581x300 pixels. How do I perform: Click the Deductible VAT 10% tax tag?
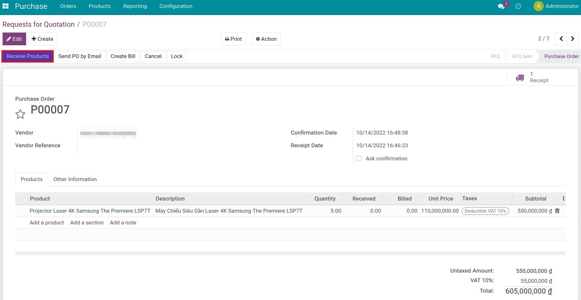485,211
